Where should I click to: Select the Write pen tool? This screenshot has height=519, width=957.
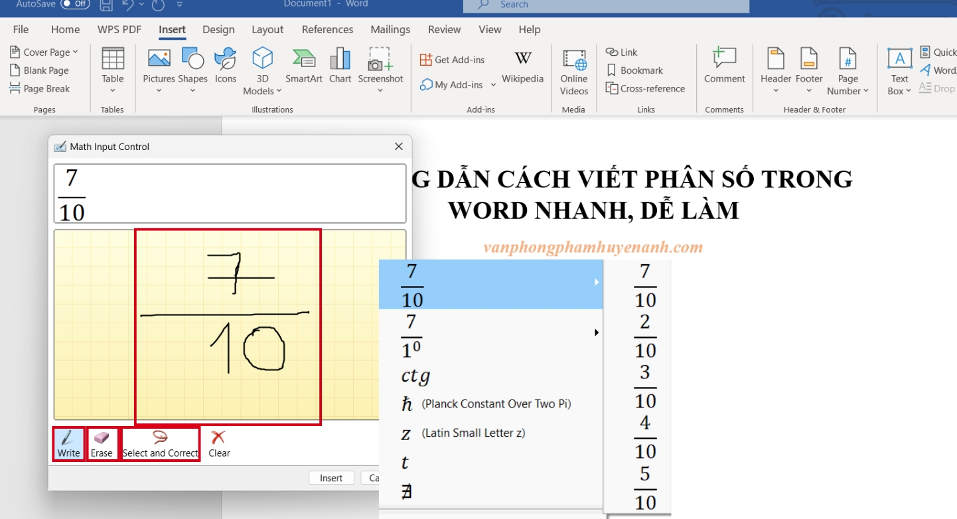coord(68,444)
